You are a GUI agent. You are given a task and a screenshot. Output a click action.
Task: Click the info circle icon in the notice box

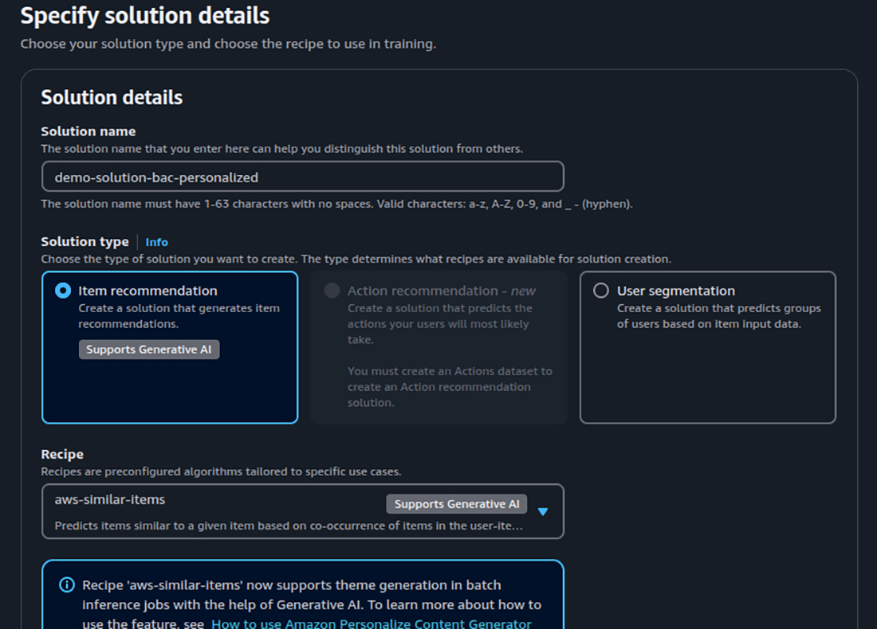click(66, 585)
